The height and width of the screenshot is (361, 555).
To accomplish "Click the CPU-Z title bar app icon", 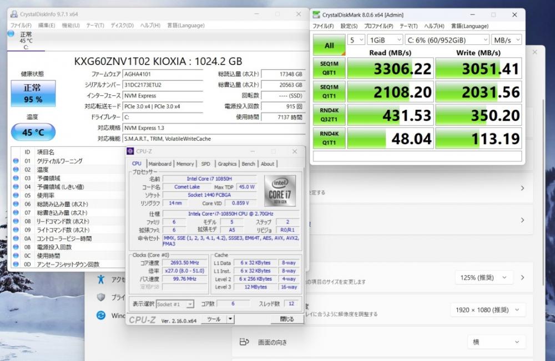I will point(130,151).
